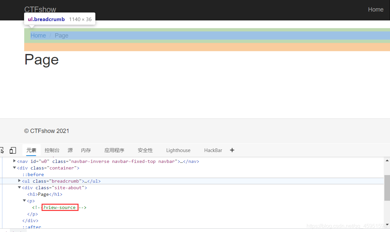390x232 pixels.
Task: Collapse the div class="site-about" node
Action: click(19, 187)
